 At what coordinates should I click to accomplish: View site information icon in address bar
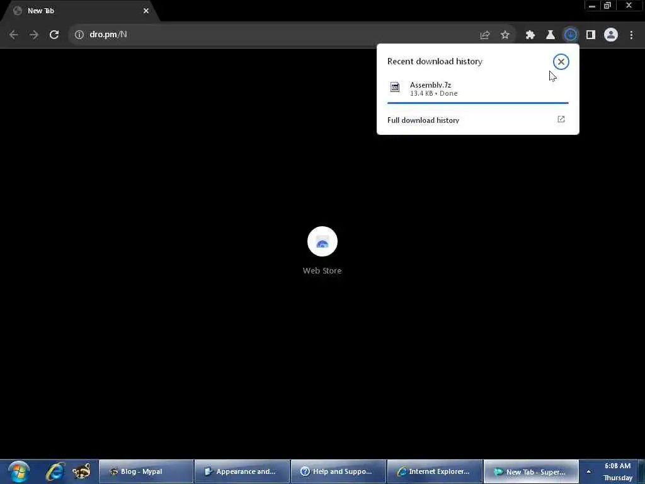pyautogui.click(x=79, y=35)
